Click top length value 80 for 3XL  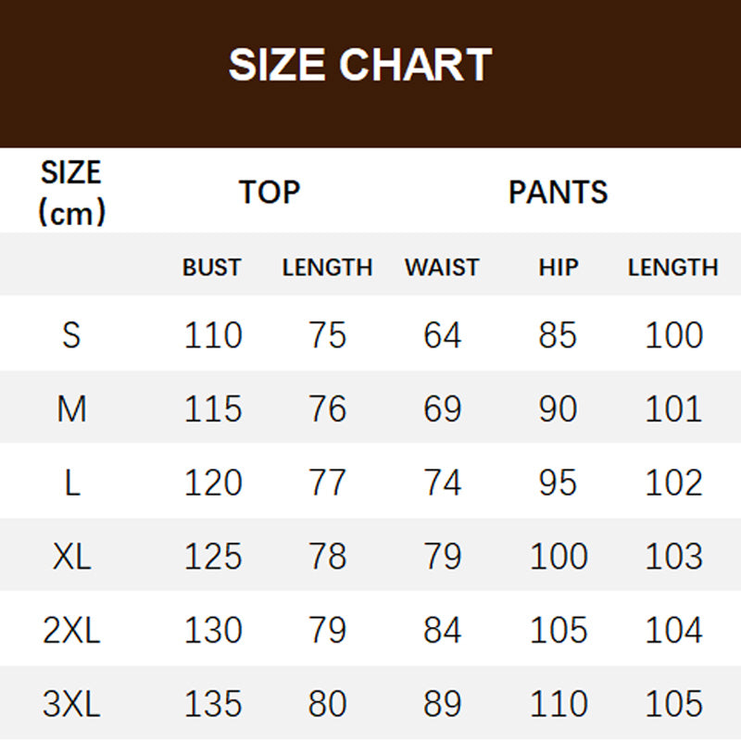click(327, 705)
